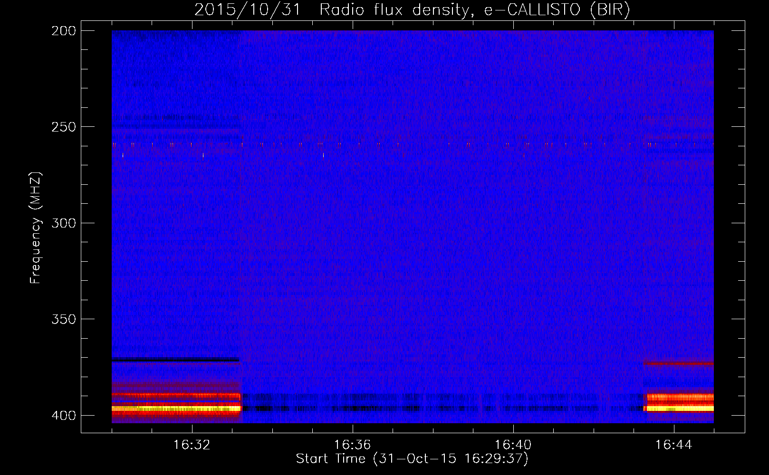Viewport: 769px width, 475px height.
Task: Click the 16:40 time tick label
Action: click(x=513, y=445)
